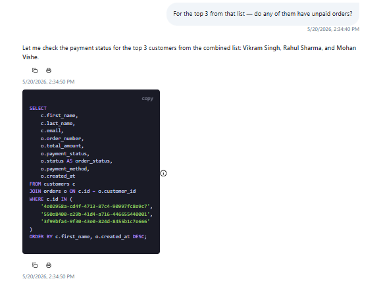This screenshot has height=281, width=383.
Task: Click the print icon below the SQL block
Action: click(49, 265)
